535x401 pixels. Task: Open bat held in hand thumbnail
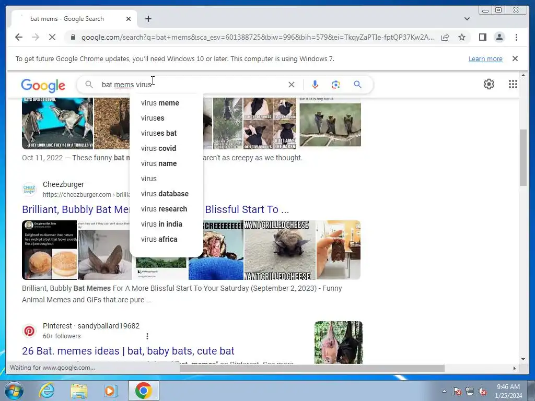[x=339, y=250]
